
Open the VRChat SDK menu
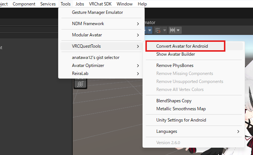tap(100, 4)
